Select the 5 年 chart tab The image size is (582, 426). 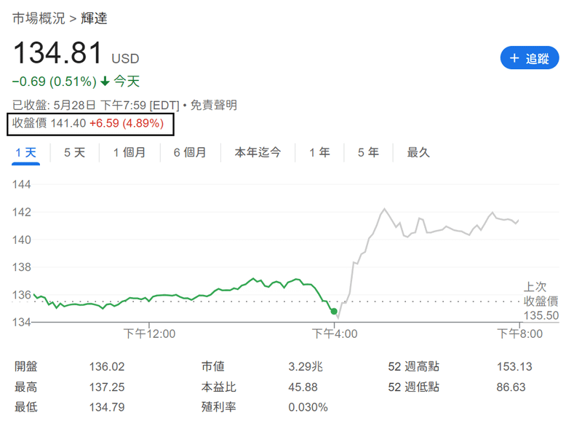coord(368,152)
